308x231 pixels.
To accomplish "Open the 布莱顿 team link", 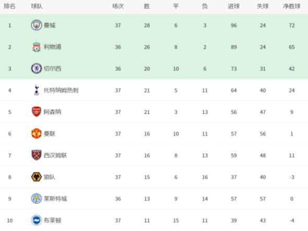I will (52, 220).
